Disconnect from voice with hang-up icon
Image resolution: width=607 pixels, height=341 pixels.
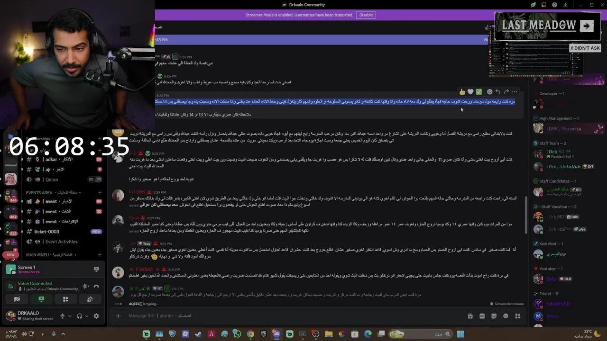coord(96,286)
